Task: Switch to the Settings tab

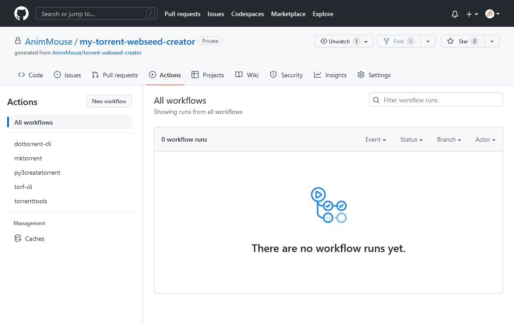Action: (374, 75)
